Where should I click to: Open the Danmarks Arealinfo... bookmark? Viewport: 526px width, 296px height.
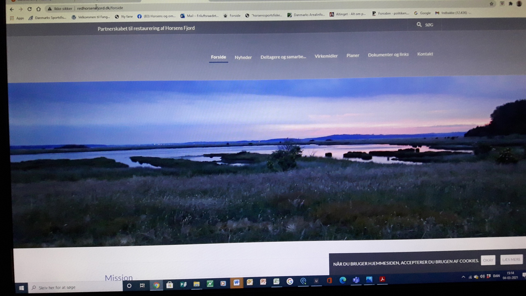click(x=306, y=15)
